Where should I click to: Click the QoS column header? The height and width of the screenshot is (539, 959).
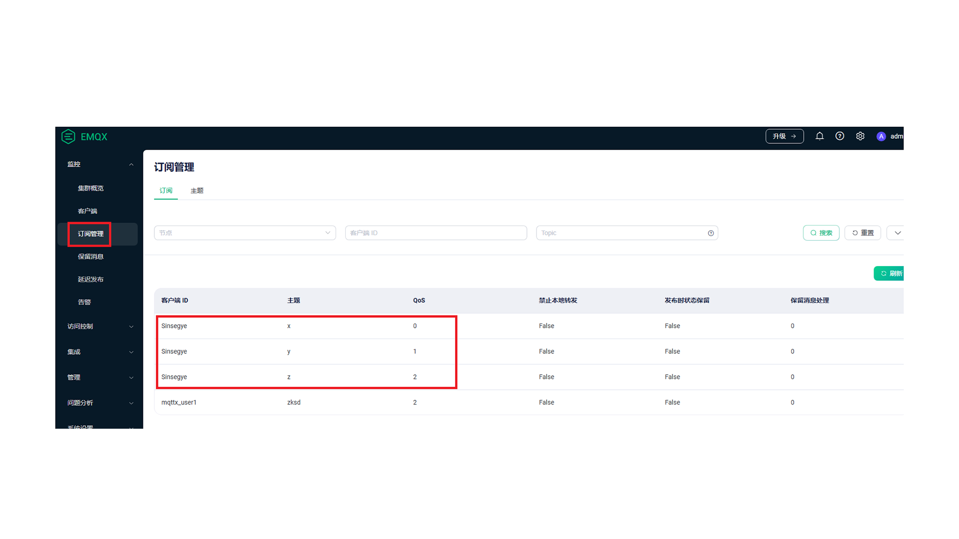tap(419, 300)
